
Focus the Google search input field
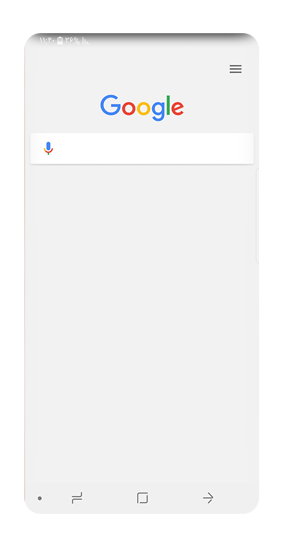(142, 148)
